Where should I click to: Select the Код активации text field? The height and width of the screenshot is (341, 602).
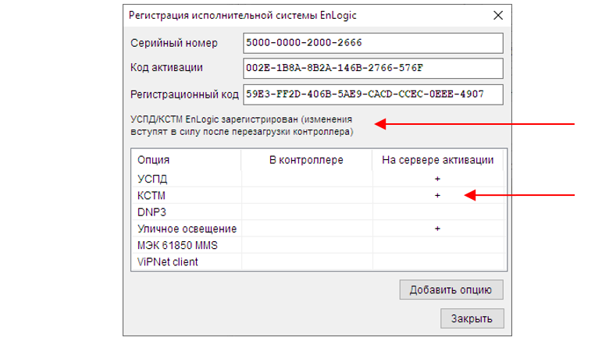tap(372, 68)
